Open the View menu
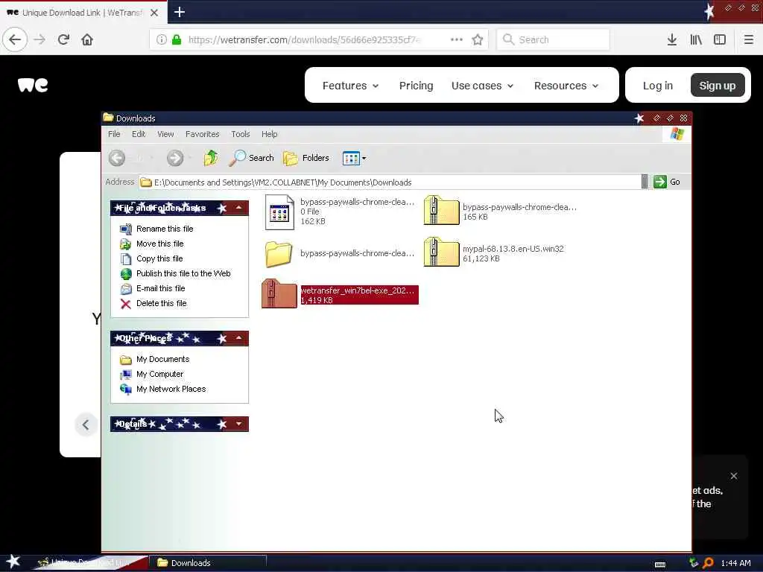This screenshot has height=572, width=763. 165,134
